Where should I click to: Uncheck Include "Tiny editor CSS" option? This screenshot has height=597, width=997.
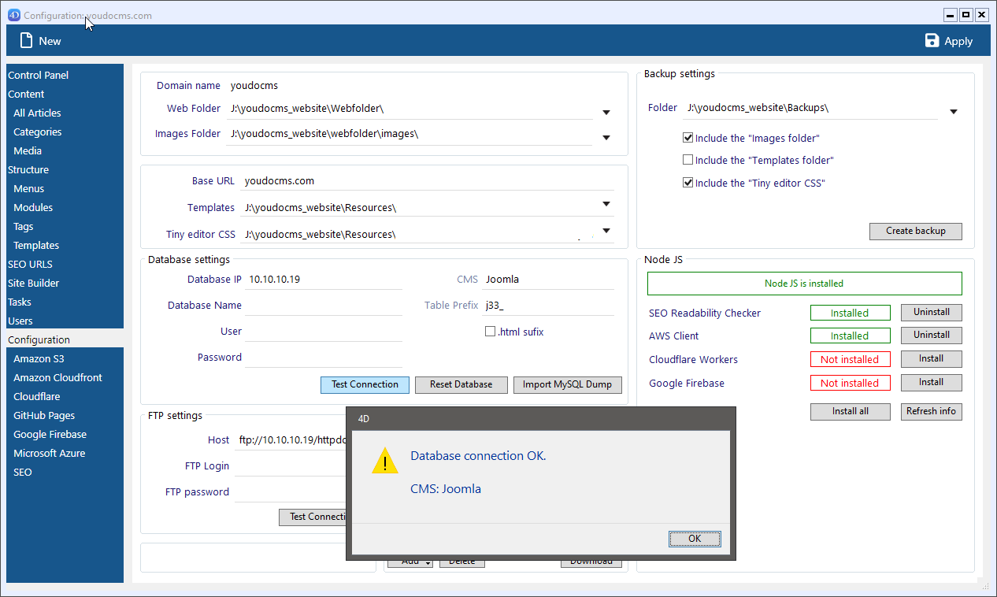[688, 183]
